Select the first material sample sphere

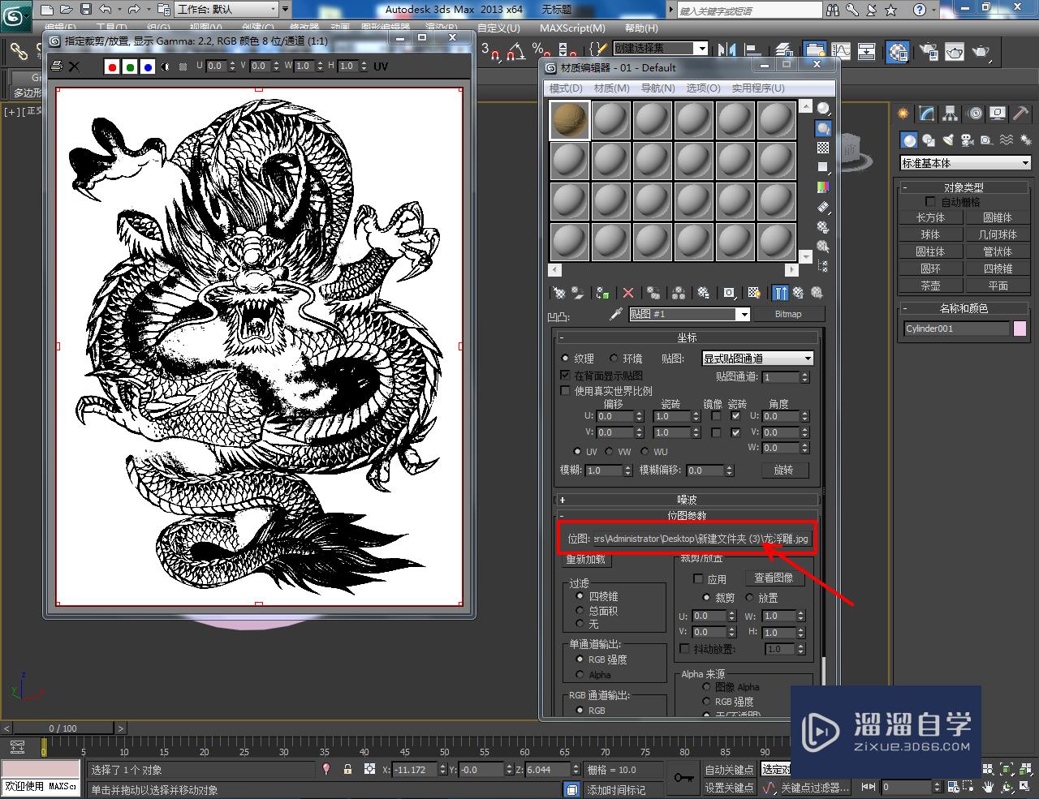[570, 119]
